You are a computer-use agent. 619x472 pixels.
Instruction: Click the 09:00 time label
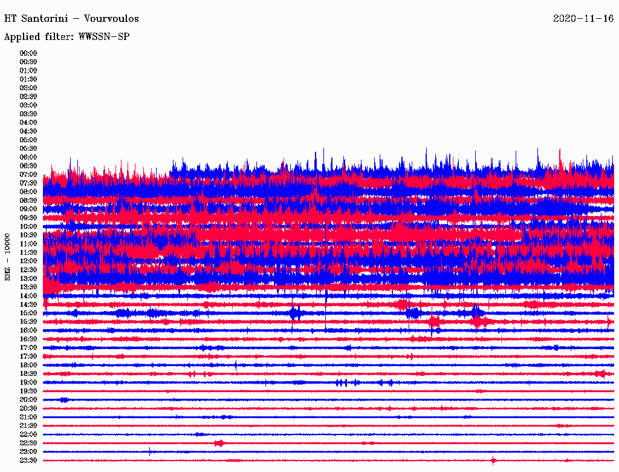pos(28,209)
